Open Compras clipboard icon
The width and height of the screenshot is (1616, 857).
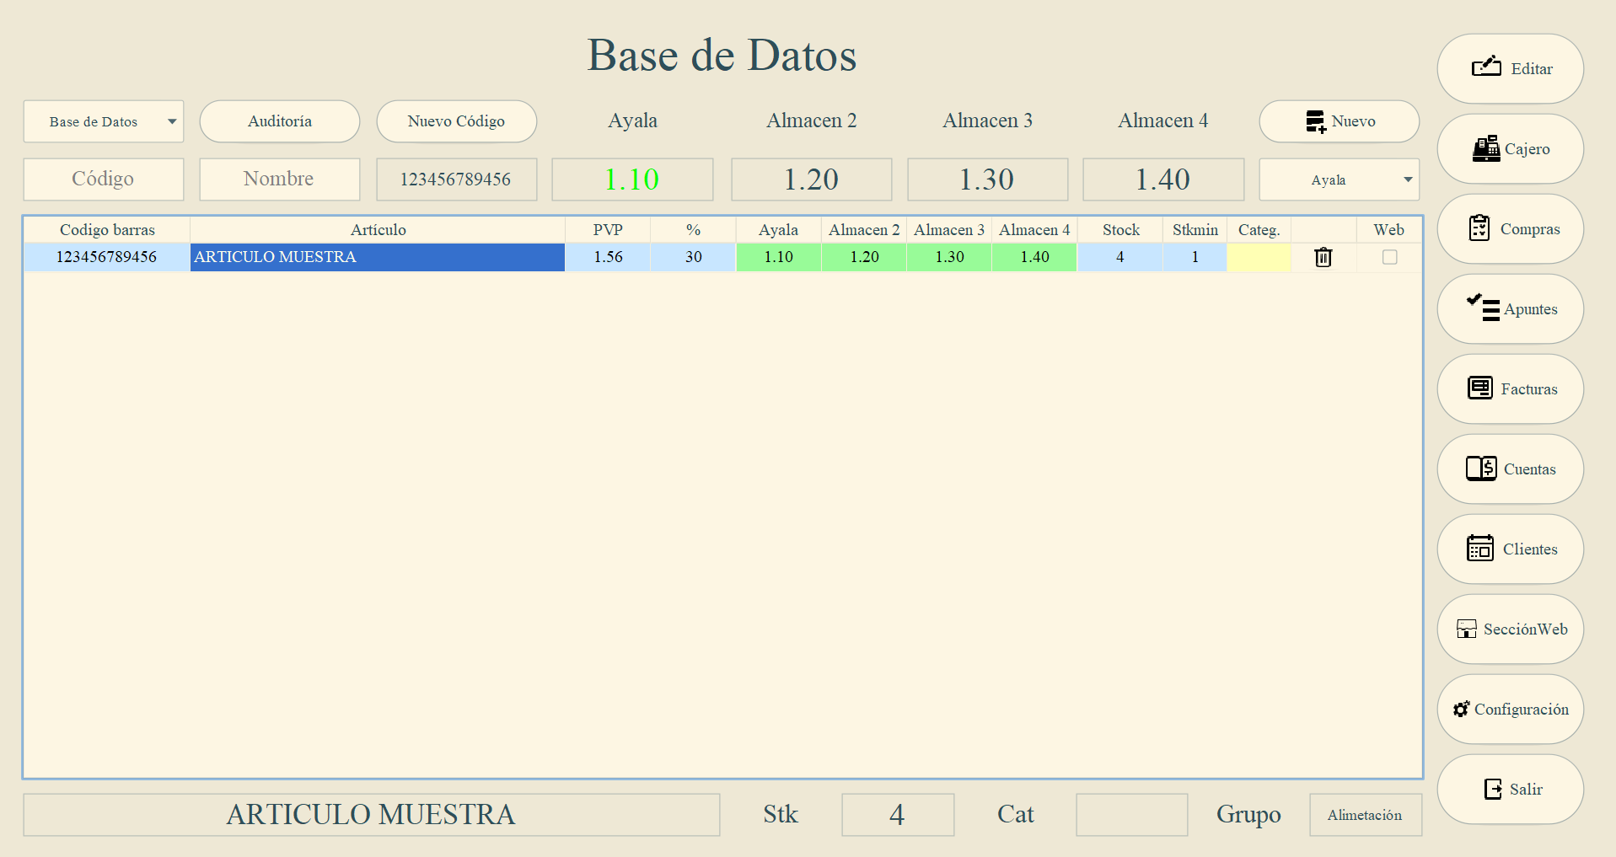pos(1479,228)
